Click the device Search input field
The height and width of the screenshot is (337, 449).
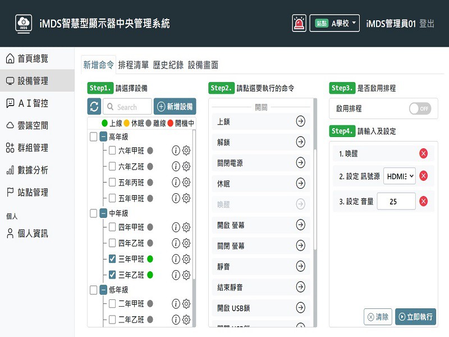[127, 107]
